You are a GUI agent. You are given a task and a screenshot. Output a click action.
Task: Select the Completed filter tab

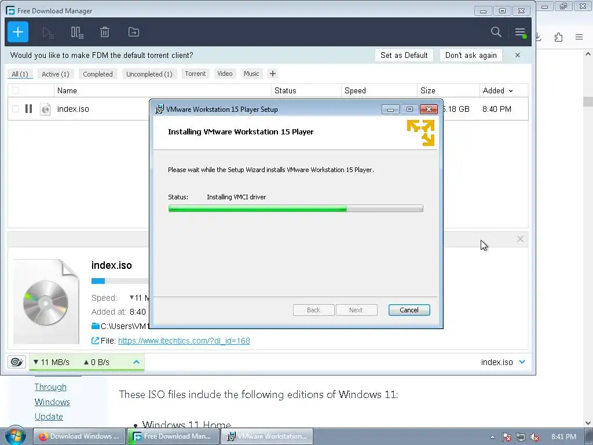pos(98,74)
